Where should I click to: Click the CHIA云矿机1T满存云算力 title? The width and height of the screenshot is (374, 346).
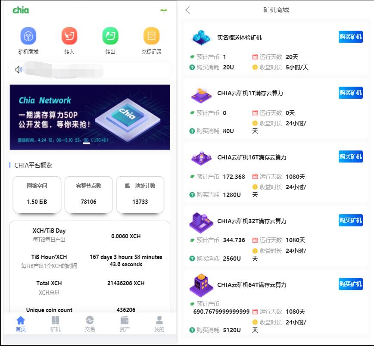tap(250, 93)
